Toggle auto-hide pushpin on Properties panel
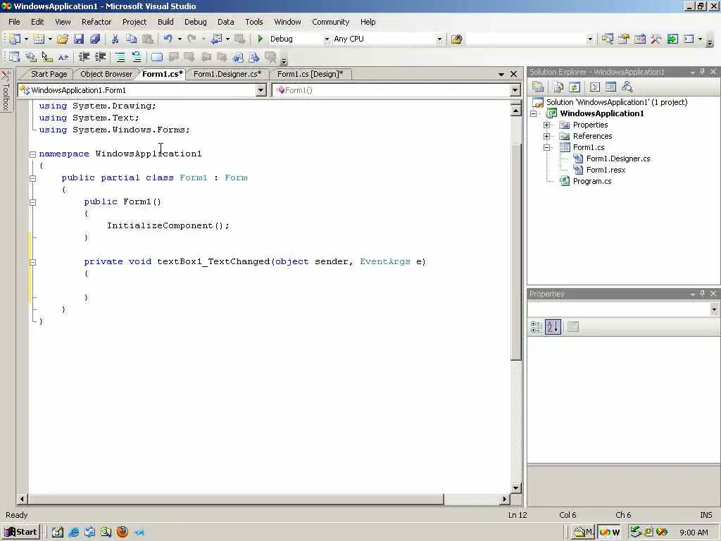Screen dimensions: 721x541 tap(702, 294)
